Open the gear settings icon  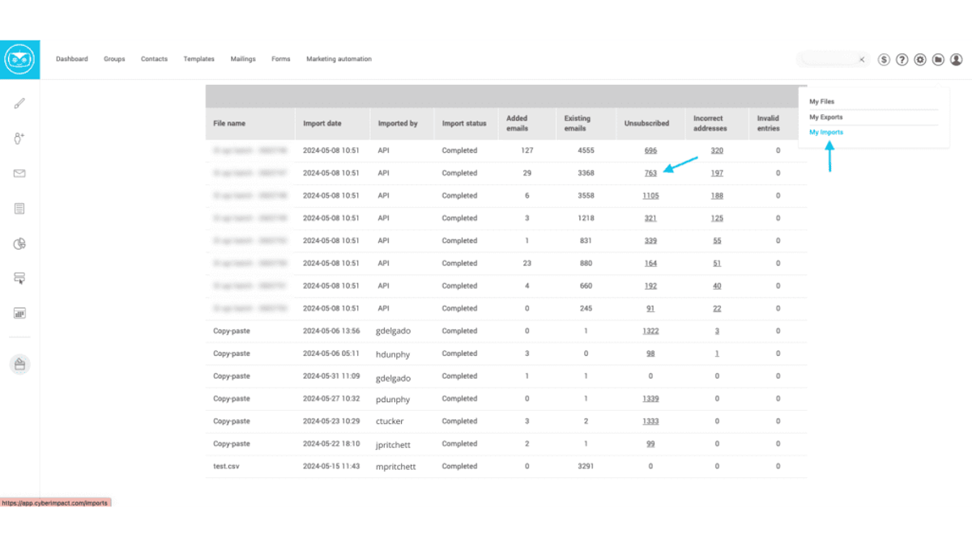click(x=920, y=60)
